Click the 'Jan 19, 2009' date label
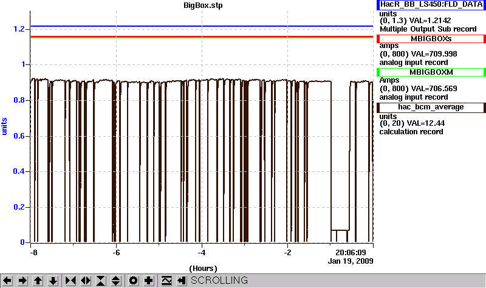This screenshot has width=486, height=288. 351,261
